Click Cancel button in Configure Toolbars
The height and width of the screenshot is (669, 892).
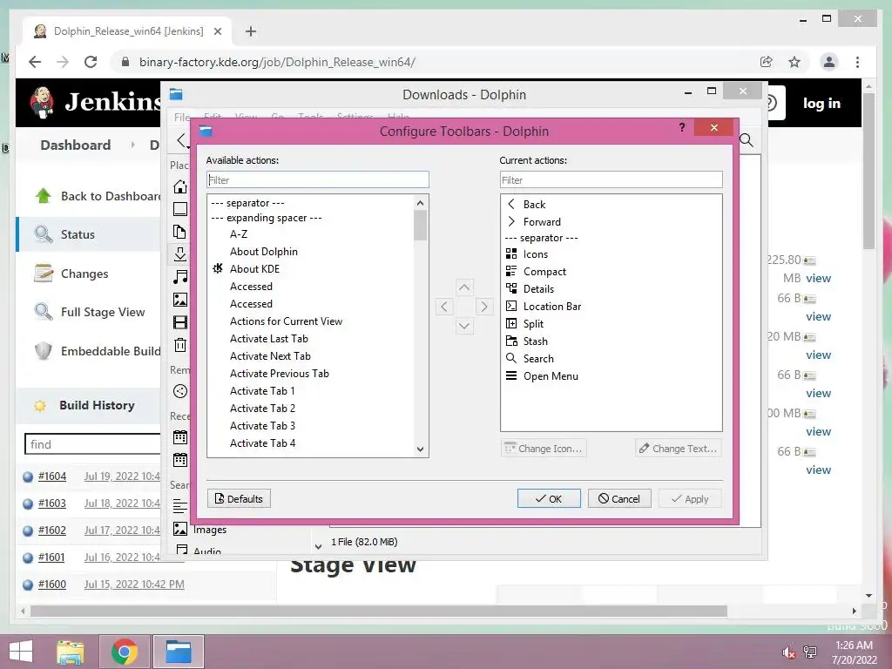pos(619,498)
